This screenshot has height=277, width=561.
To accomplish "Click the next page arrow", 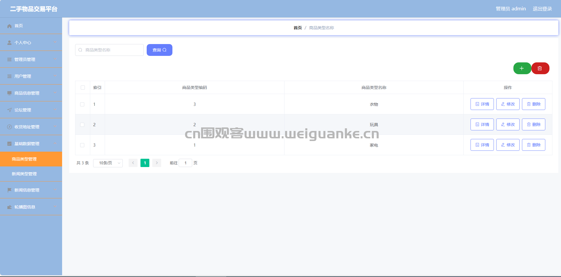I will point(157,163).
